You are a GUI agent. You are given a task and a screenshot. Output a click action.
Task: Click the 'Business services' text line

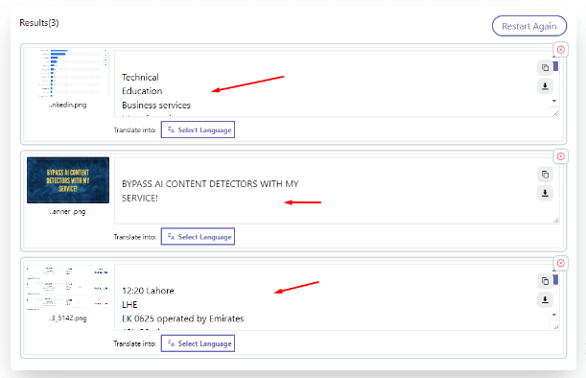156,106
